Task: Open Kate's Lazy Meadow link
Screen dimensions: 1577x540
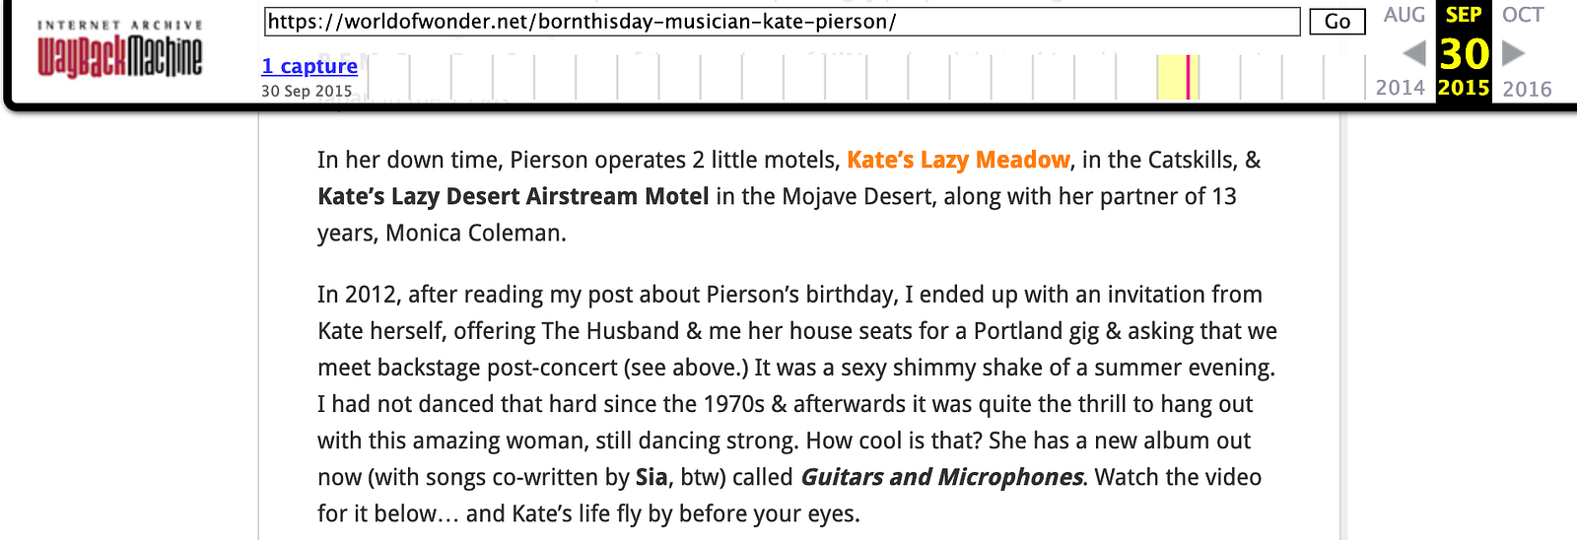Action: pos(958,160)
